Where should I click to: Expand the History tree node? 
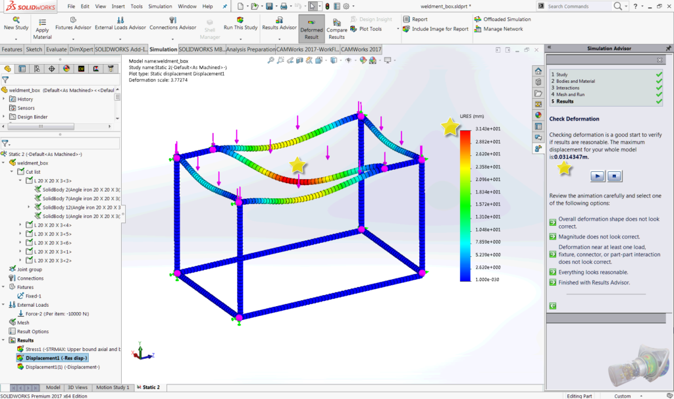point(3,99)
